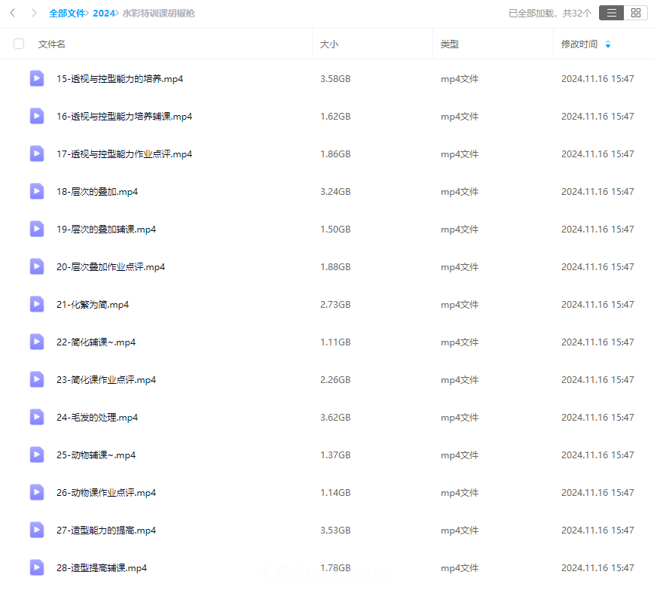The height and width of the screenshot is (596, 654).
Task: Click the back navigation arrow
Action: pos(13,13)
